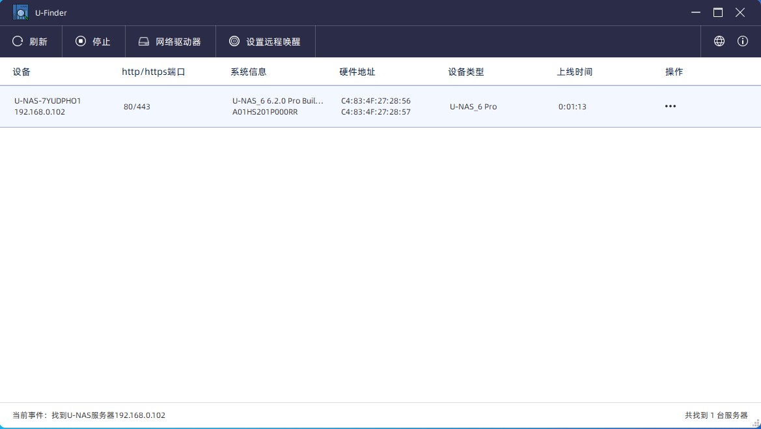Click the 操作 column header

point(674,72)
